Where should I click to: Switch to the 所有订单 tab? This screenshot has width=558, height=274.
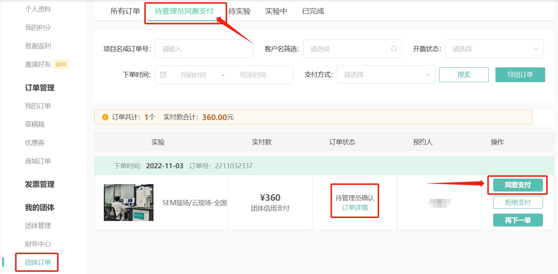tap(125, 11)
